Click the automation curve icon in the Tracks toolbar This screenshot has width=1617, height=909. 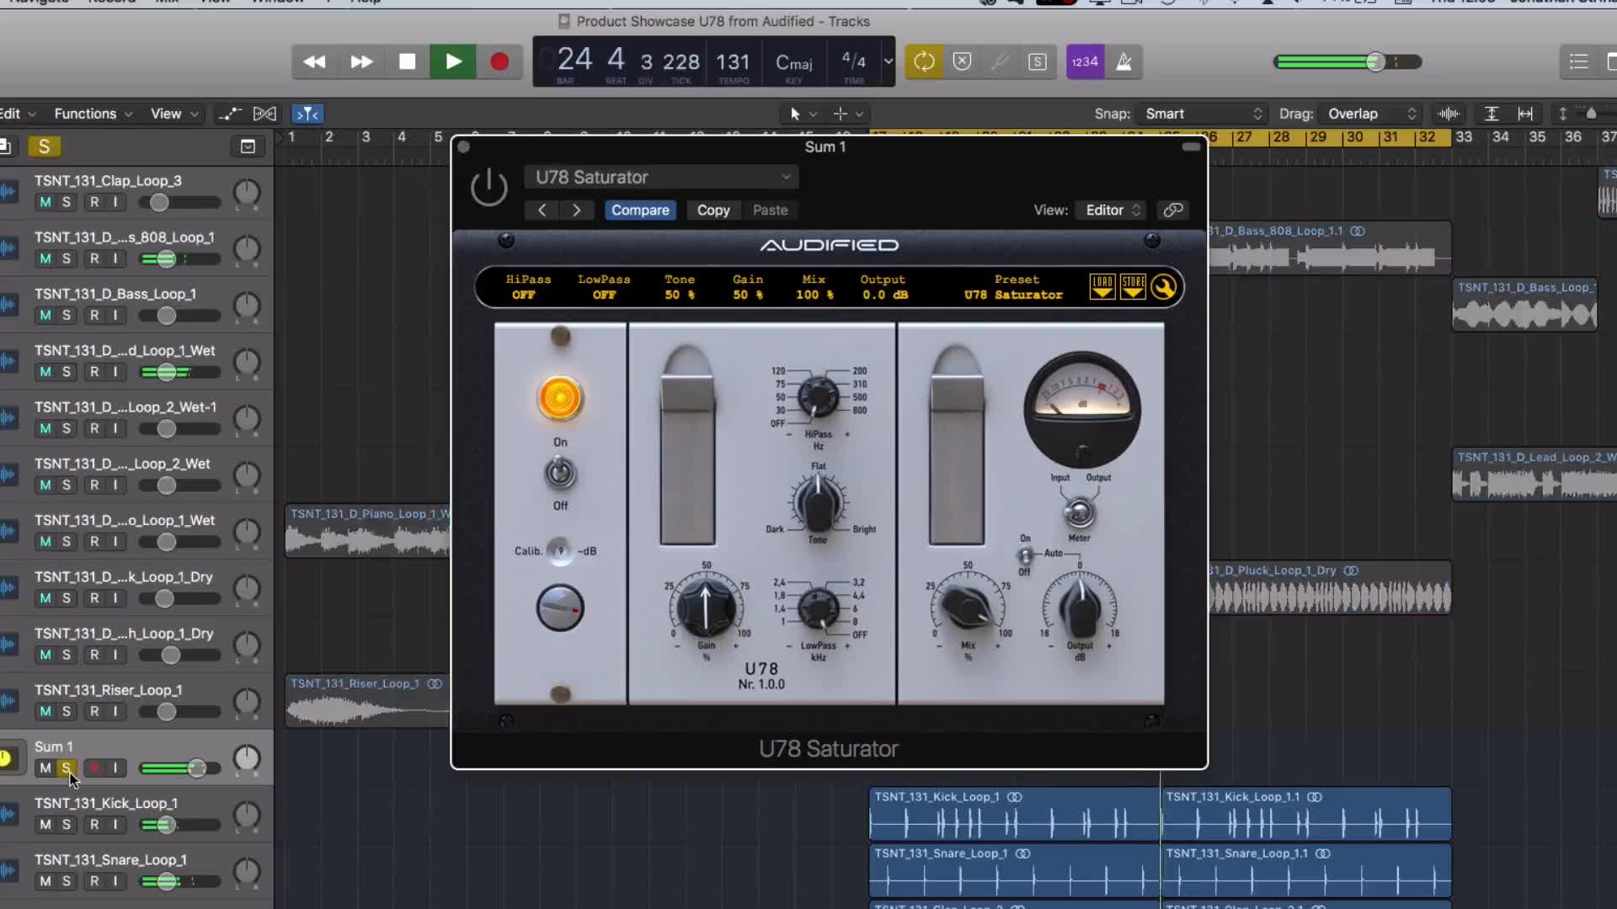coord(229,114)
